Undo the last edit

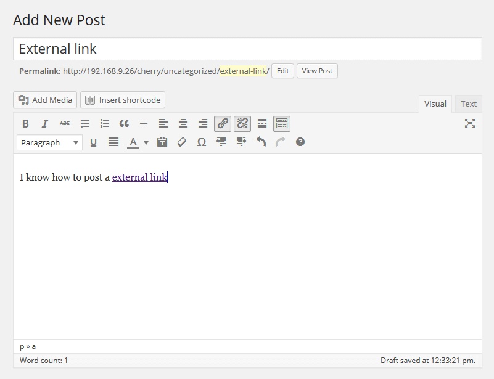[x=261, y=142]
